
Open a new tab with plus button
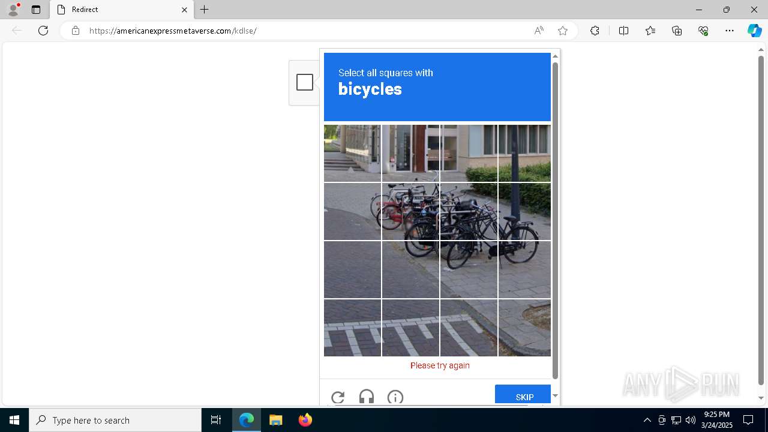[x=205, y=10]
